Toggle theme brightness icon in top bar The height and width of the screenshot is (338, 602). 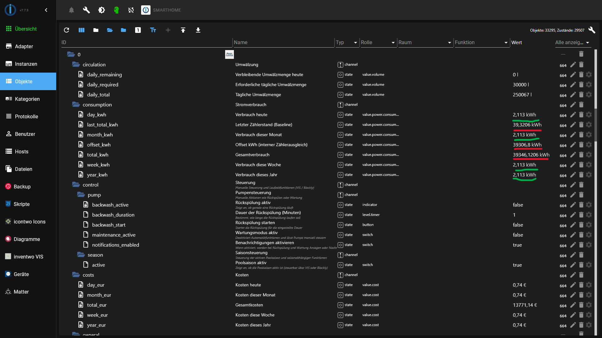pos(102,10)
